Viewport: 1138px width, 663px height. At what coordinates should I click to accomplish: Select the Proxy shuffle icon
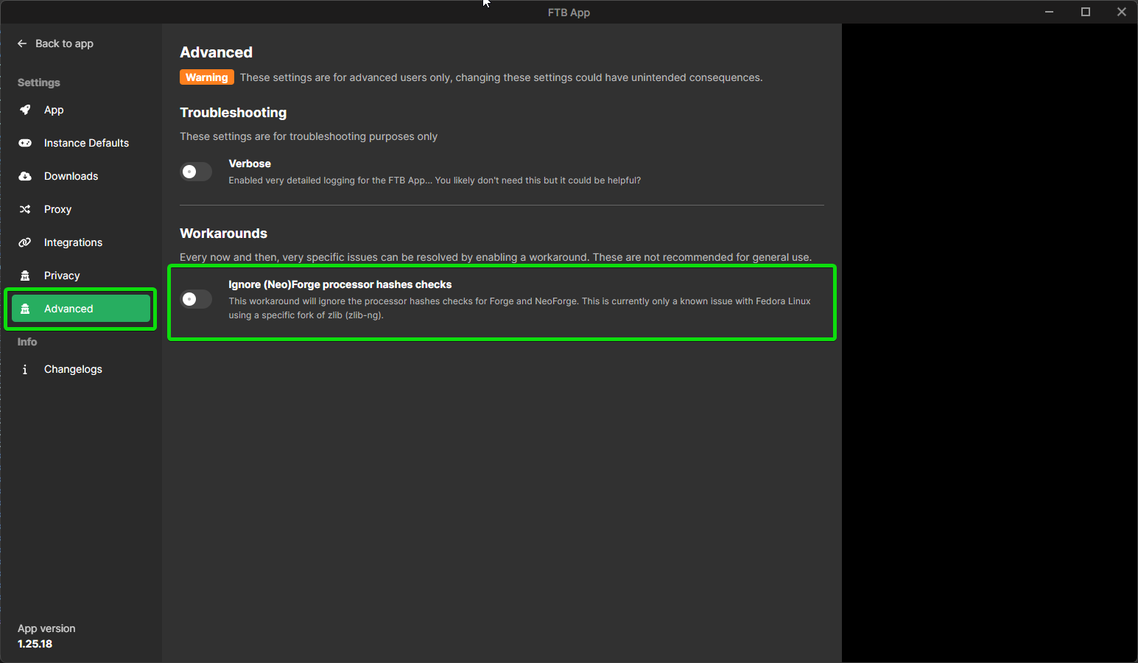click(25, 208)
